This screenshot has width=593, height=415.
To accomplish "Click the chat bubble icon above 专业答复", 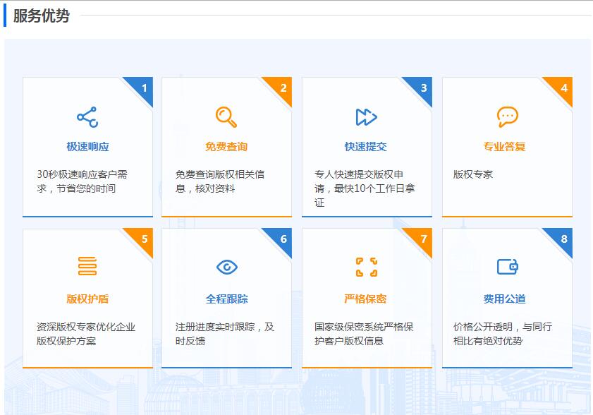I will [x=507, y=117].
